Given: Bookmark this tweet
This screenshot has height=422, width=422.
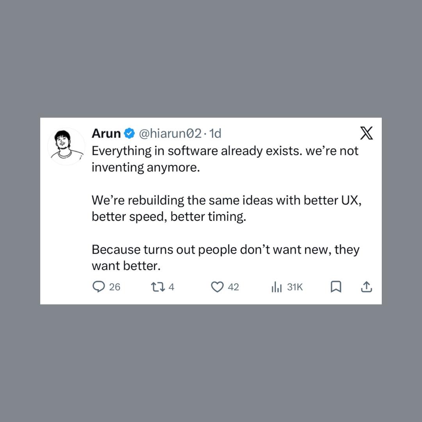Looking at the screenshot, I should 336,287.
